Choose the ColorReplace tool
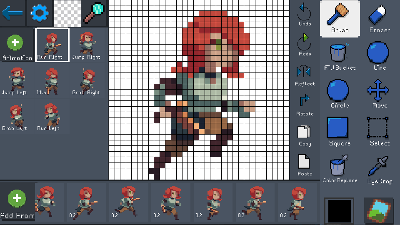The image size is (400, 225). pyautogui.click(x=340, y=169)
